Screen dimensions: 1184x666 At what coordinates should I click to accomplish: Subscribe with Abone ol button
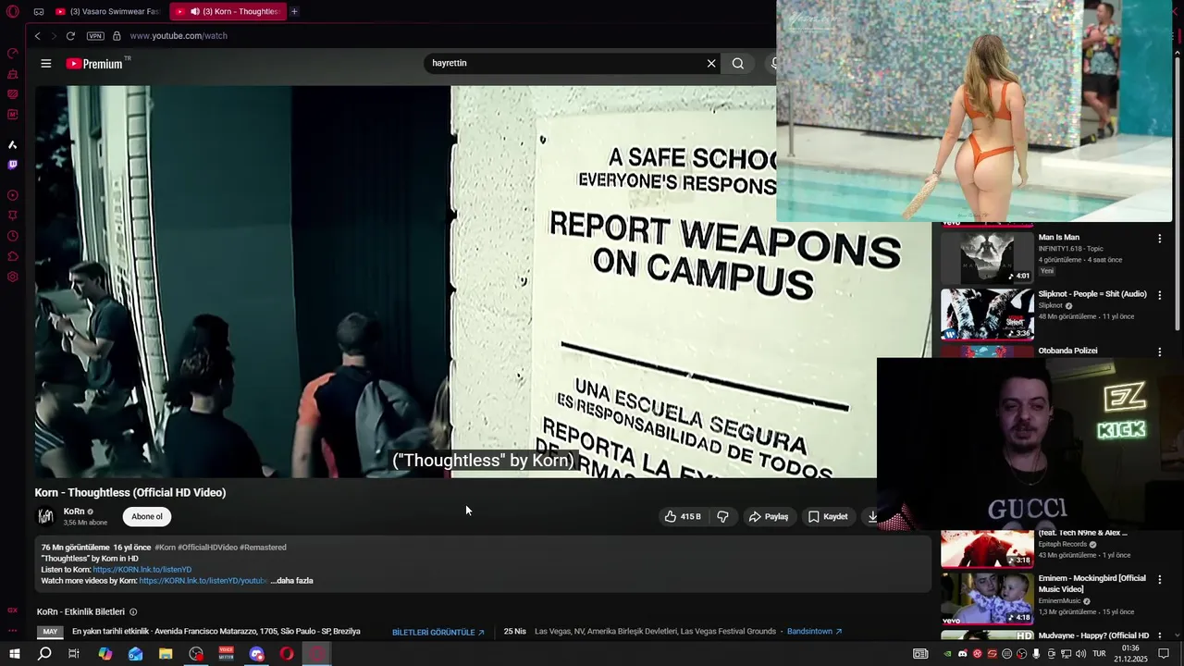coord(147,517)
